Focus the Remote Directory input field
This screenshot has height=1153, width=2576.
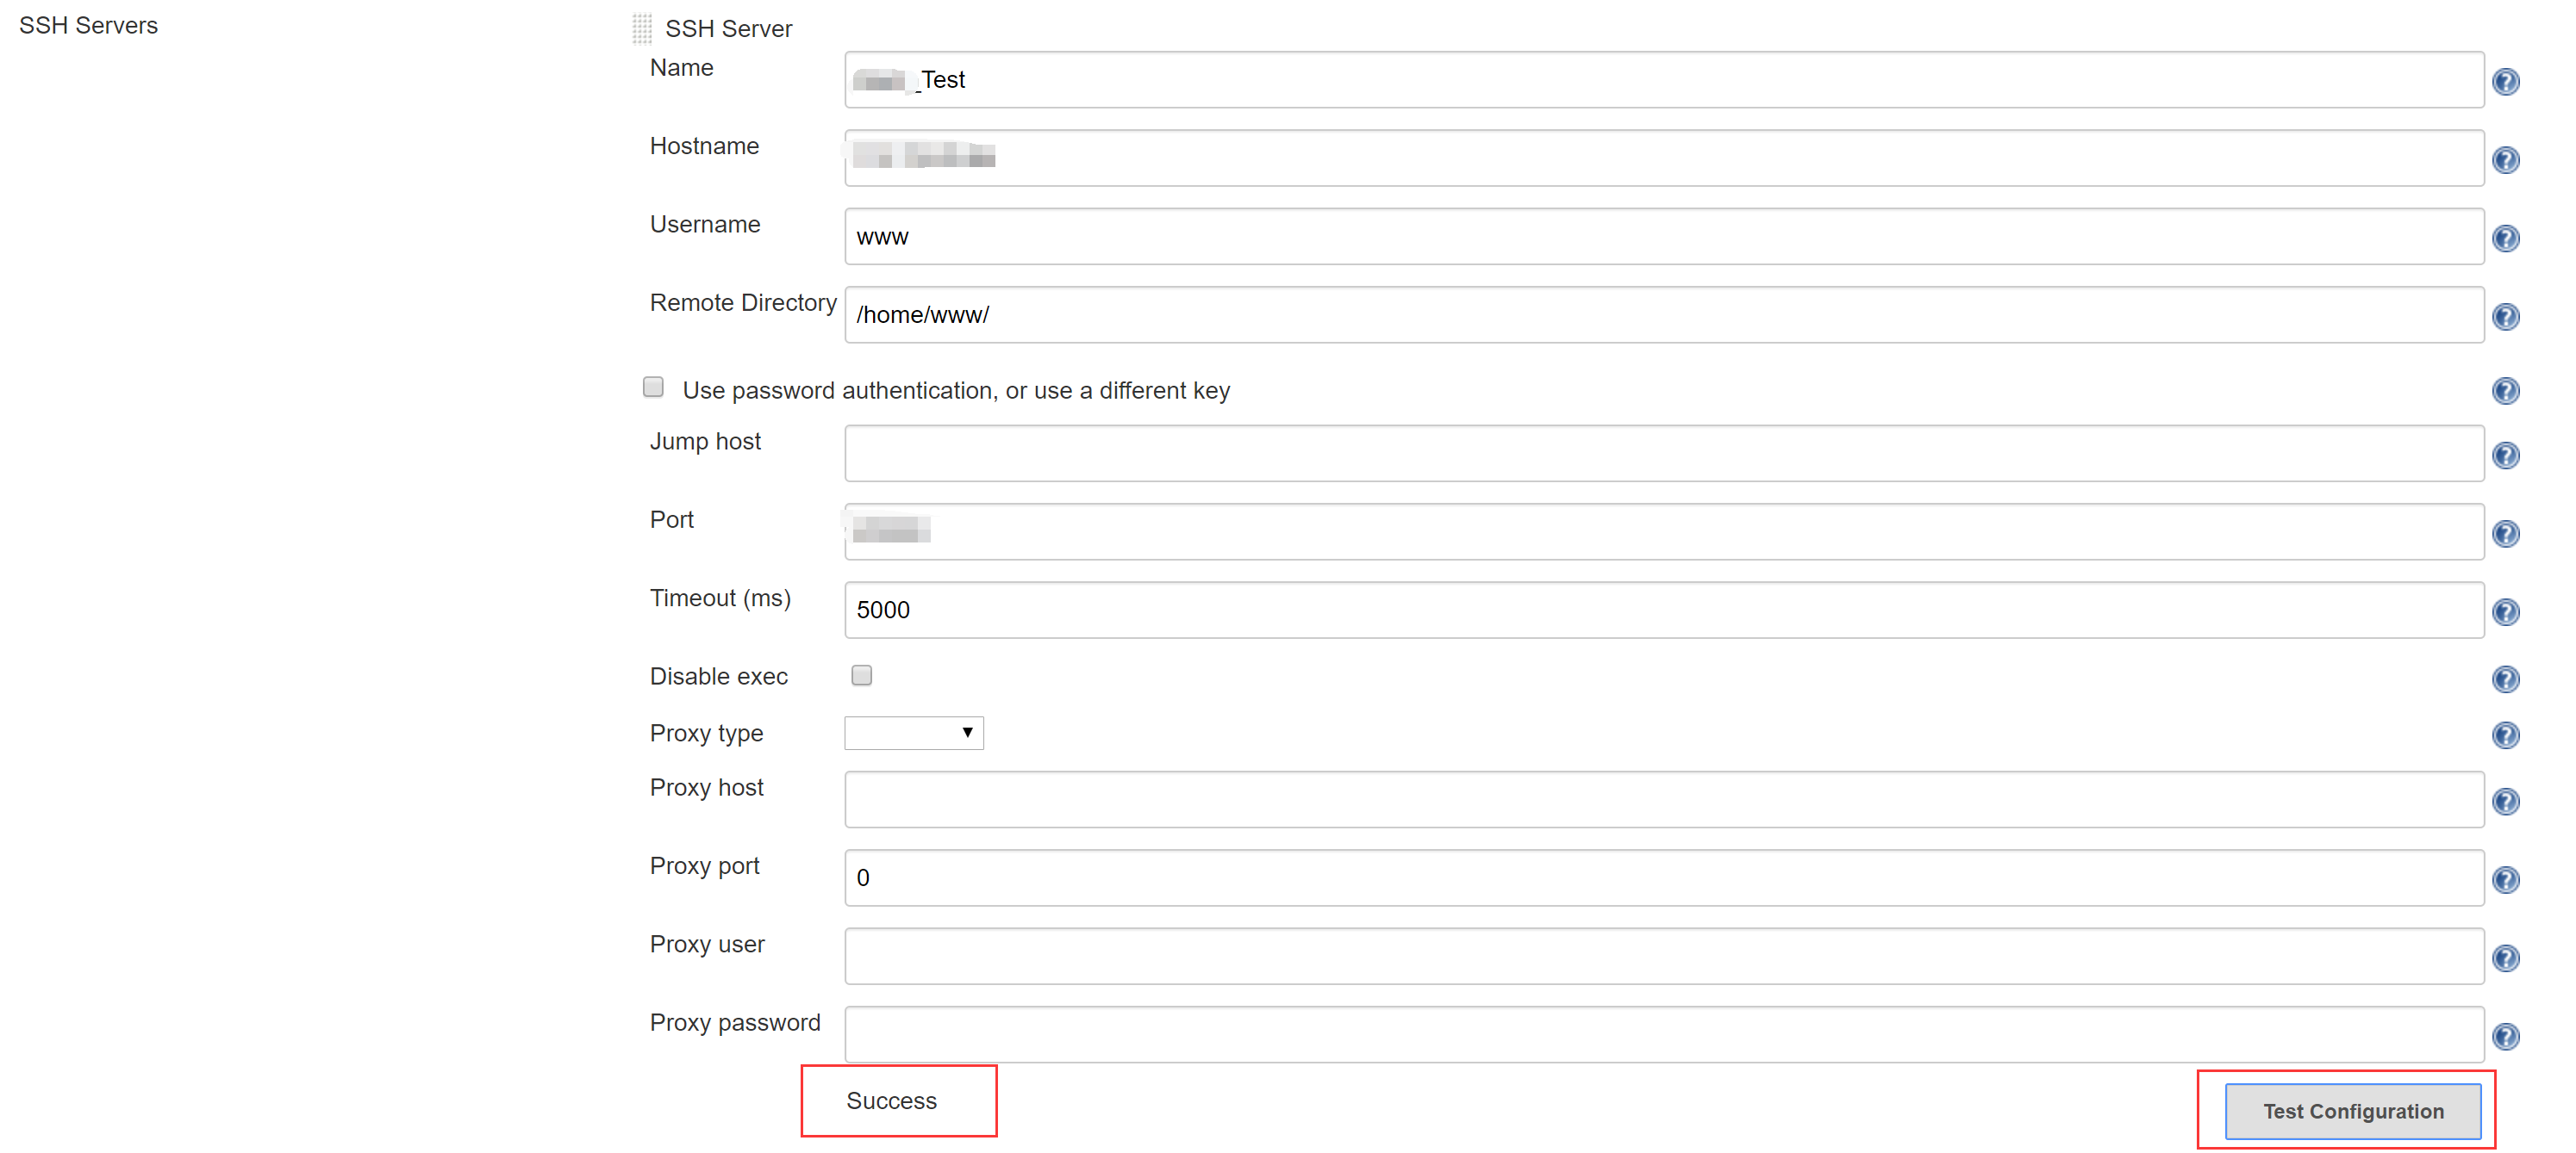tap(1663, 314)
